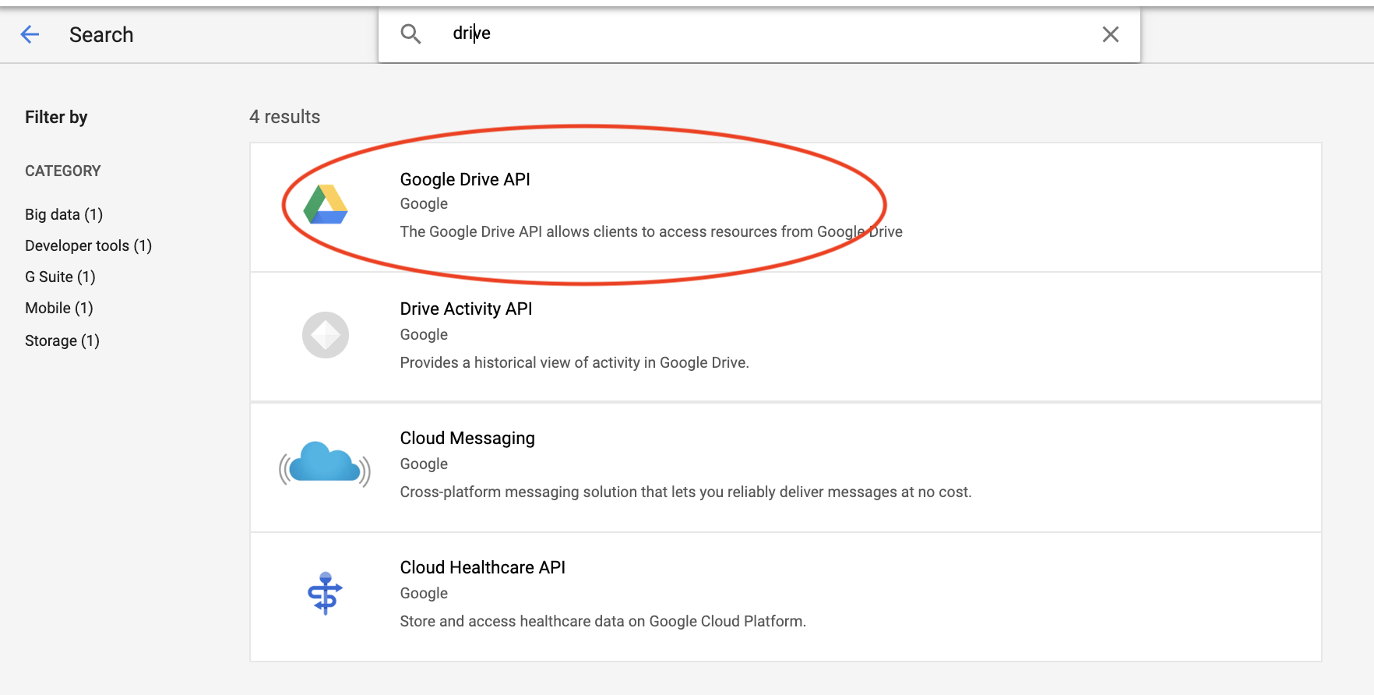This screenshot has width=1374, height=695.
Task: Clear the search with the X icon
Action: pos(1110,34)
